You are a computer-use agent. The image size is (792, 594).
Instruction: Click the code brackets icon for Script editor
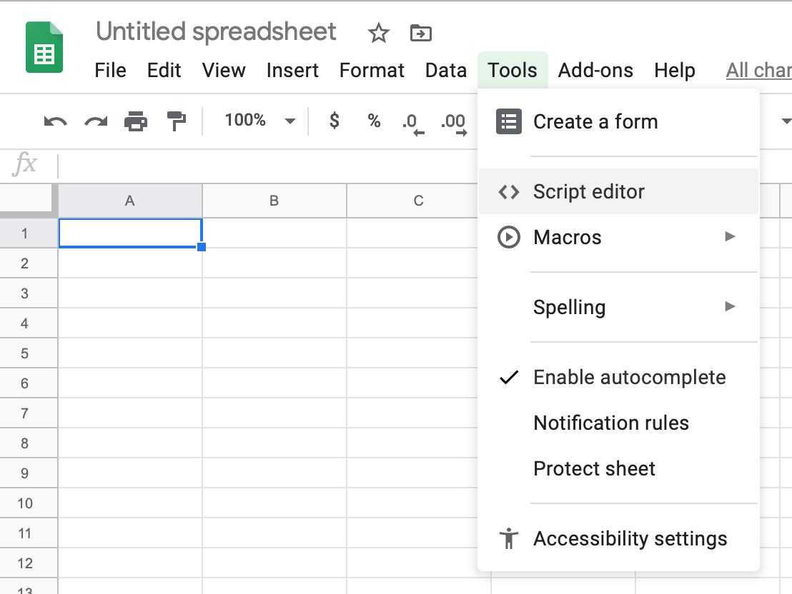click(509, 192)
